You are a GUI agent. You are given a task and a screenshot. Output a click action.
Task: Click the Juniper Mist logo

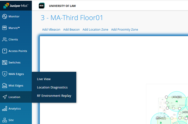(x=16, y=6)
